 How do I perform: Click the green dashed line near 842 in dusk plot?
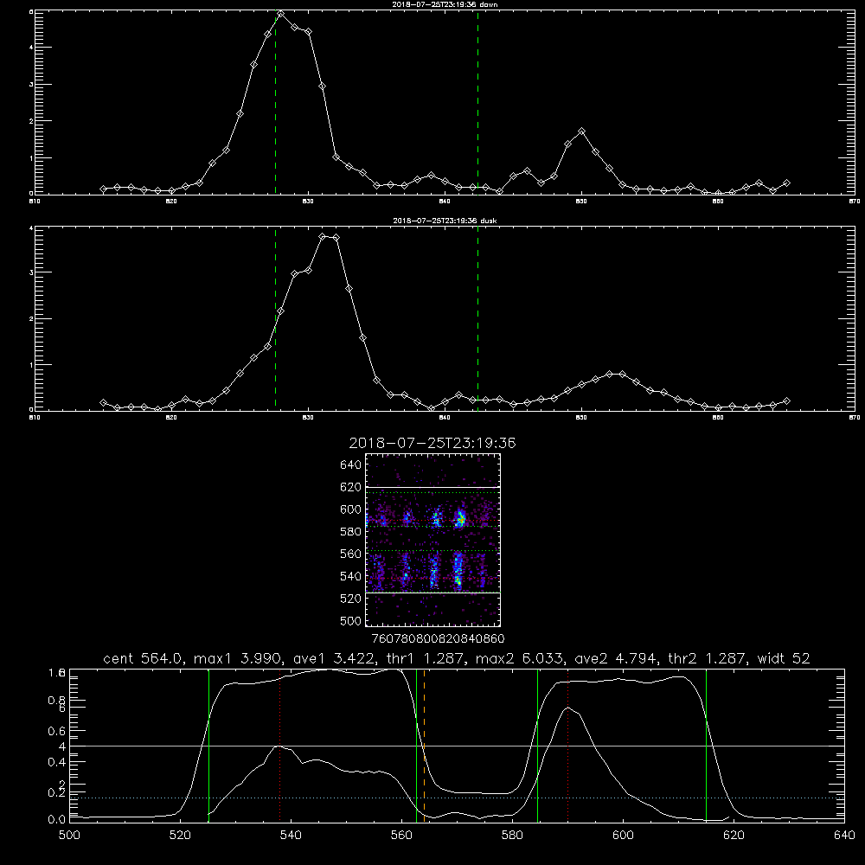click(x=477, y=318)
